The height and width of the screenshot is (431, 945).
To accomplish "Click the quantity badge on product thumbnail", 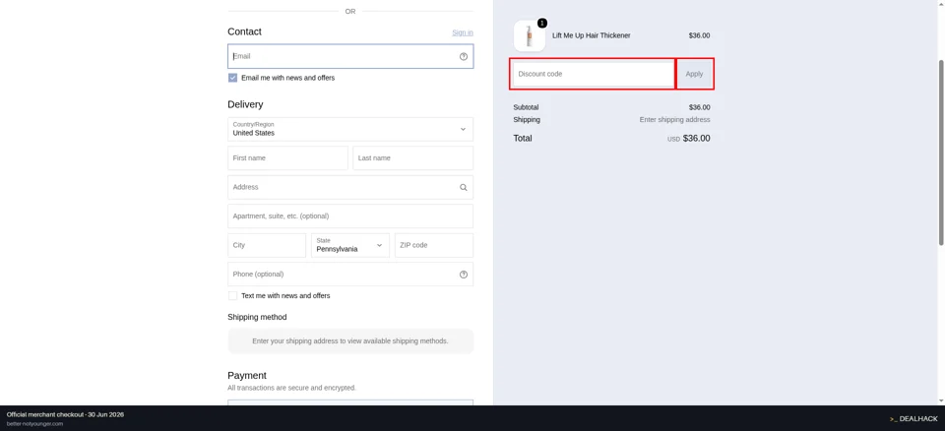I will point(541,23).
